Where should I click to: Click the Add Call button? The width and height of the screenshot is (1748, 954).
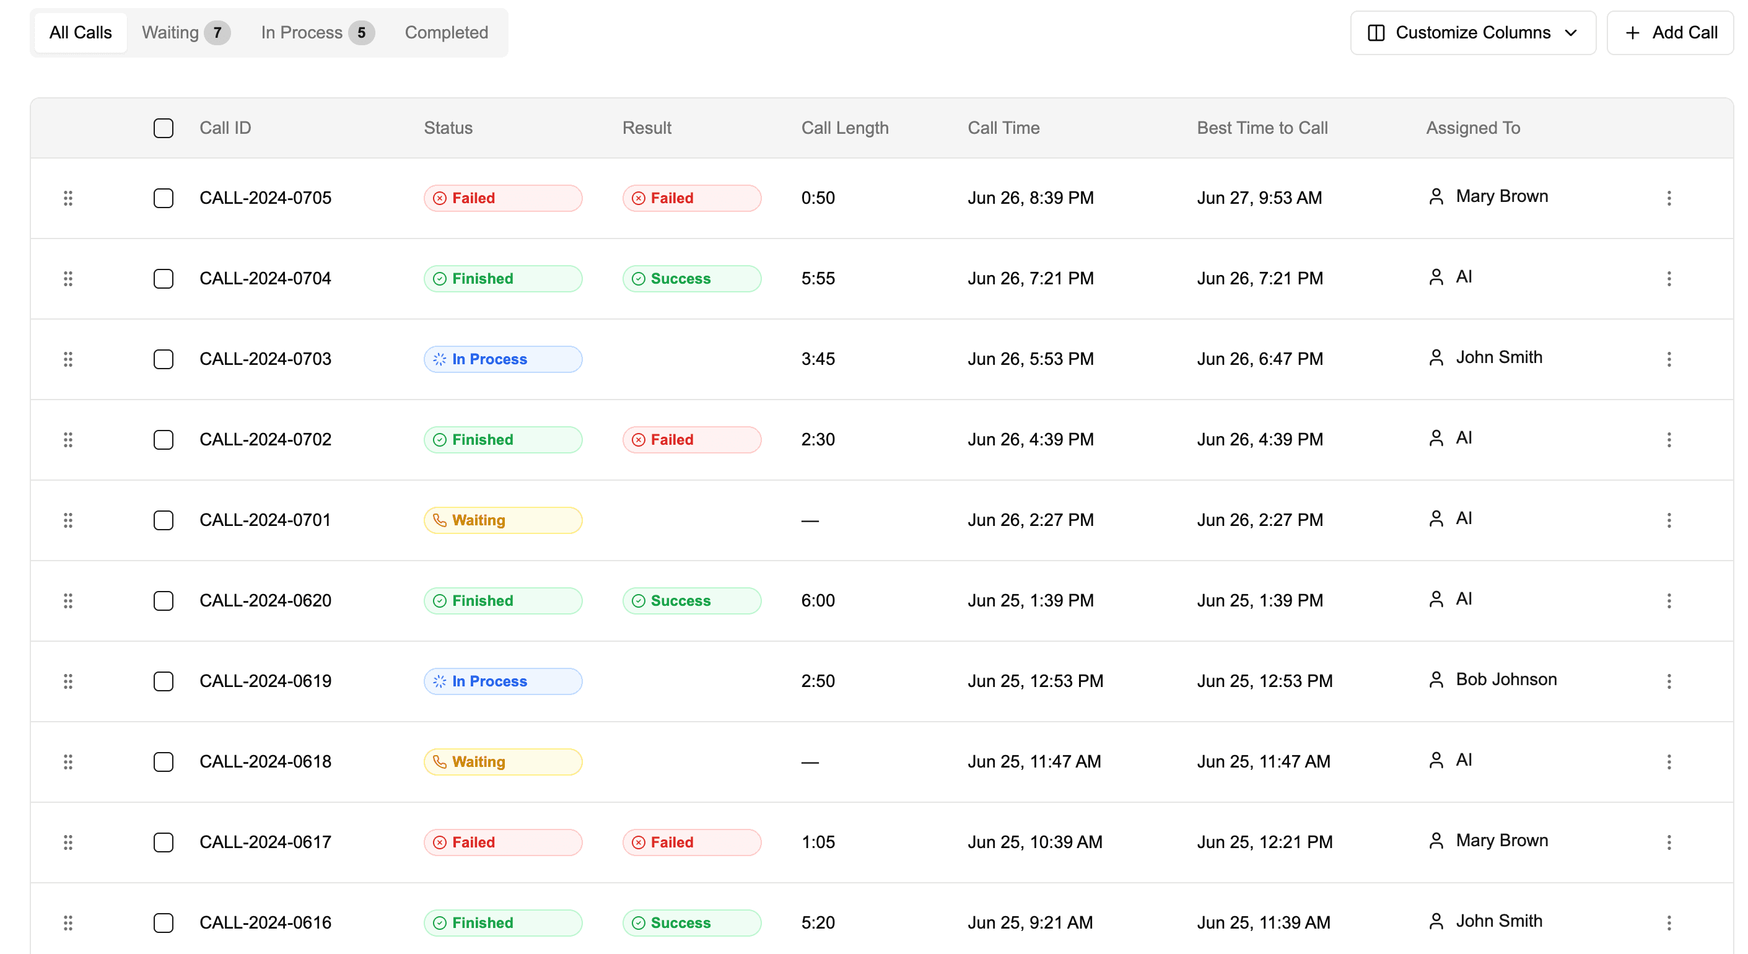[1670, 33]
